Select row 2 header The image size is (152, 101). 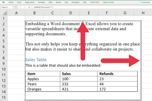(4, 24)
